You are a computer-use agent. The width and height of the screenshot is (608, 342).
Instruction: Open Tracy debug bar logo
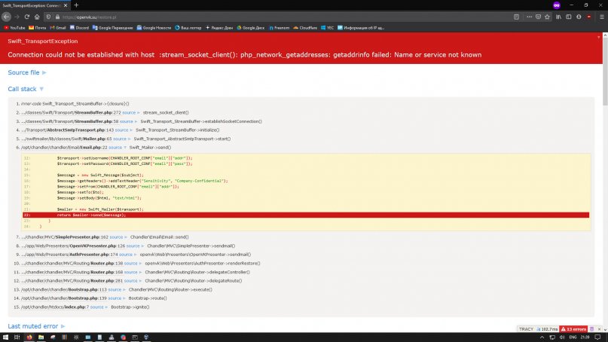(x=526, y=328)
